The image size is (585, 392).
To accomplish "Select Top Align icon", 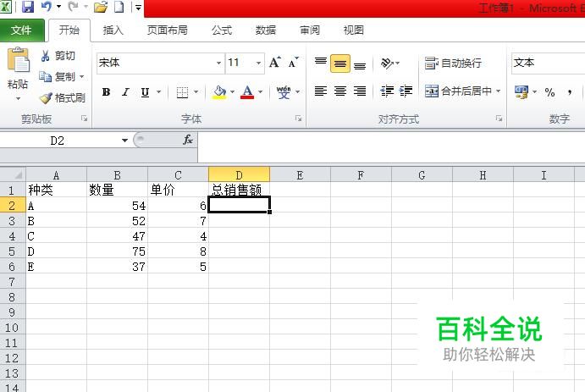I will pyautogui.click(x=321, y=63).
